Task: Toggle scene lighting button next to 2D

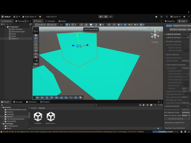Action: [114, 25]
